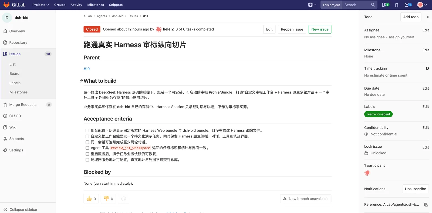Click the Unsubscribe notifications button
The height and width of the screenshot is (213, 432).
point(415,189)
